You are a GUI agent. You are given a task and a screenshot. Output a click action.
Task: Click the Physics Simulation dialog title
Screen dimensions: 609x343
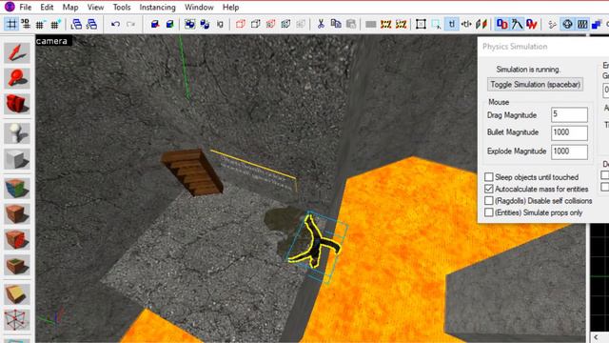tap(515, 47)
